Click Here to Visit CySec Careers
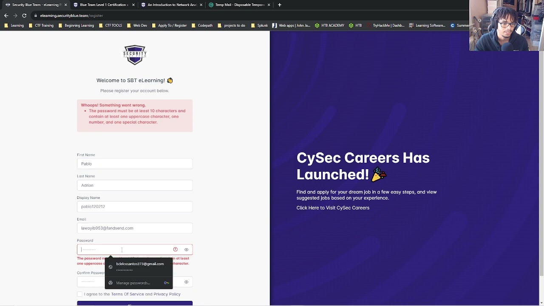 (333, 208)
